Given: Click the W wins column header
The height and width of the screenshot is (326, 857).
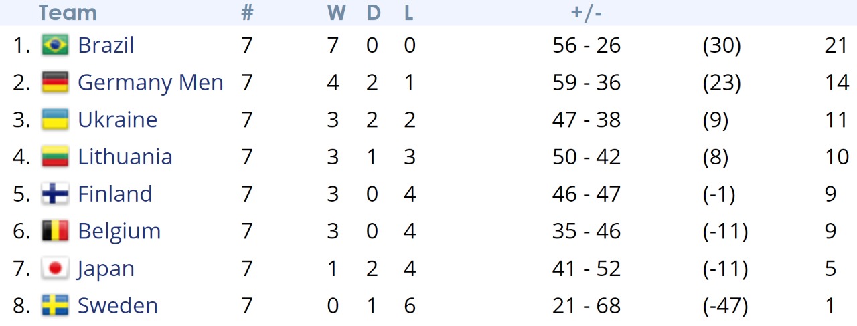Looking at the screenshot, I should (x=335, y=13).
